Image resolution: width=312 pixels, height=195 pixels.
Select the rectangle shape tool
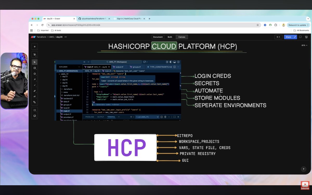pyautogui.click(x=35, y=68)
